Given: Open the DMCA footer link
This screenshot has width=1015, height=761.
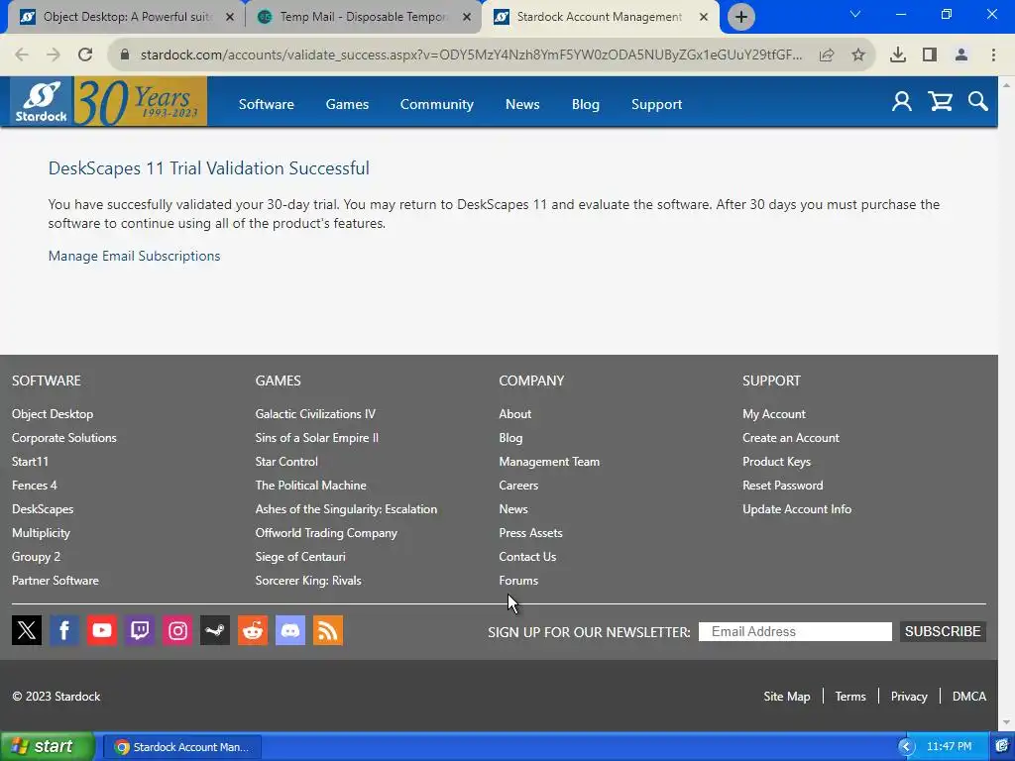Looking at the screenshot, I should [969, 697].
